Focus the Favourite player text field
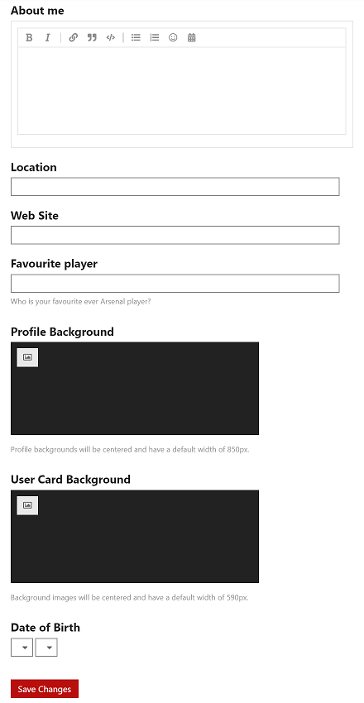 [x=175, y=284]
